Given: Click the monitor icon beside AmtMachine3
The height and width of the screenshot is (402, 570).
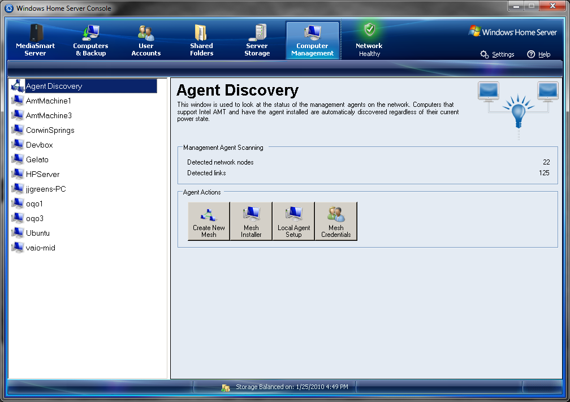Looking at the screenshot, I should (18, 115).
